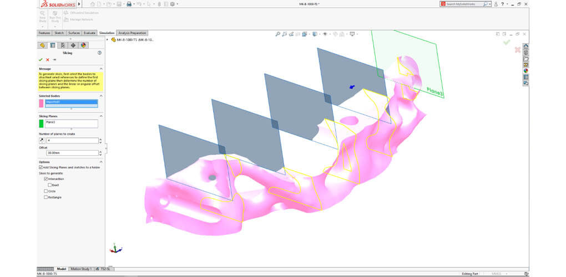Image resolution: width=566 pixels, height=277 pixels.
Task: Cancel slicing with the red X
Action: tap(48, 59)
